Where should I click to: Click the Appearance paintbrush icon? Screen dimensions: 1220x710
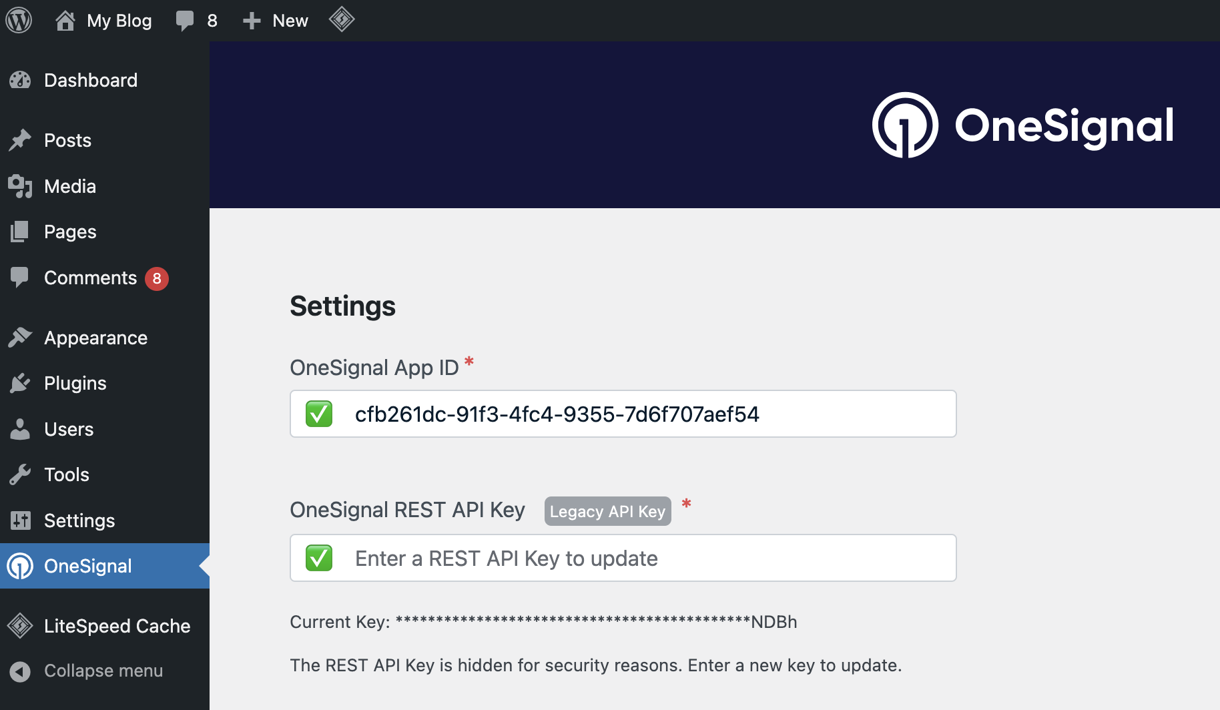click(20, 338)
